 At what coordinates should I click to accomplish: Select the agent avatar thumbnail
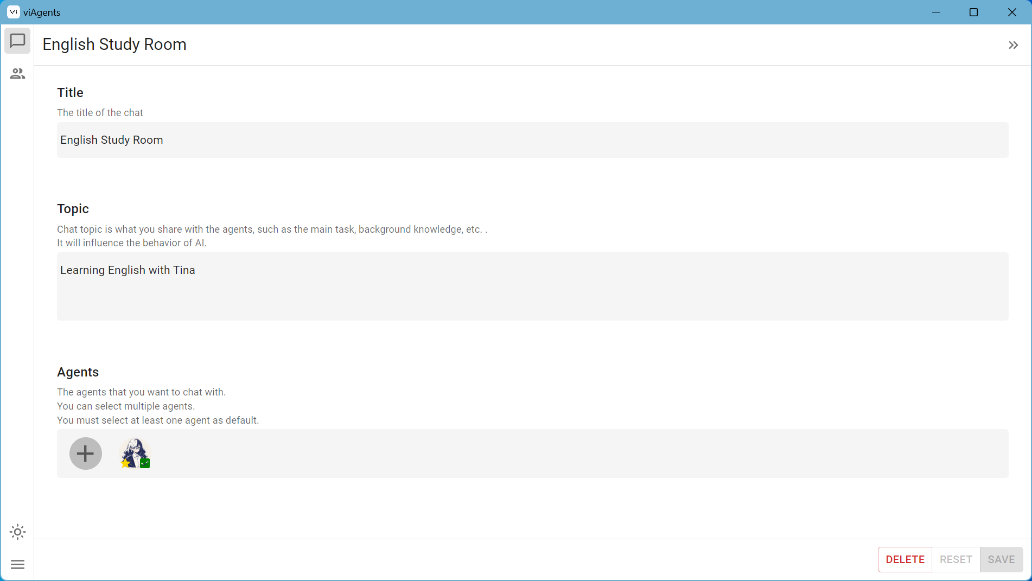click(x=134, y=450)
